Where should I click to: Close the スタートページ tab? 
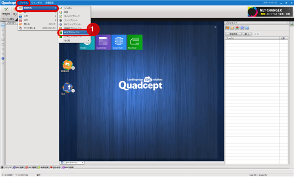(x=82, y=163)
